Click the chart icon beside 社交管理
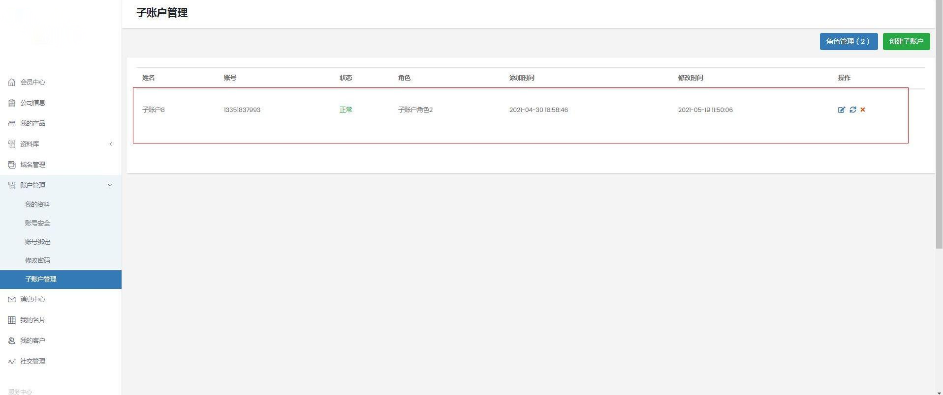Screen dimensions: 943x395 12,361
